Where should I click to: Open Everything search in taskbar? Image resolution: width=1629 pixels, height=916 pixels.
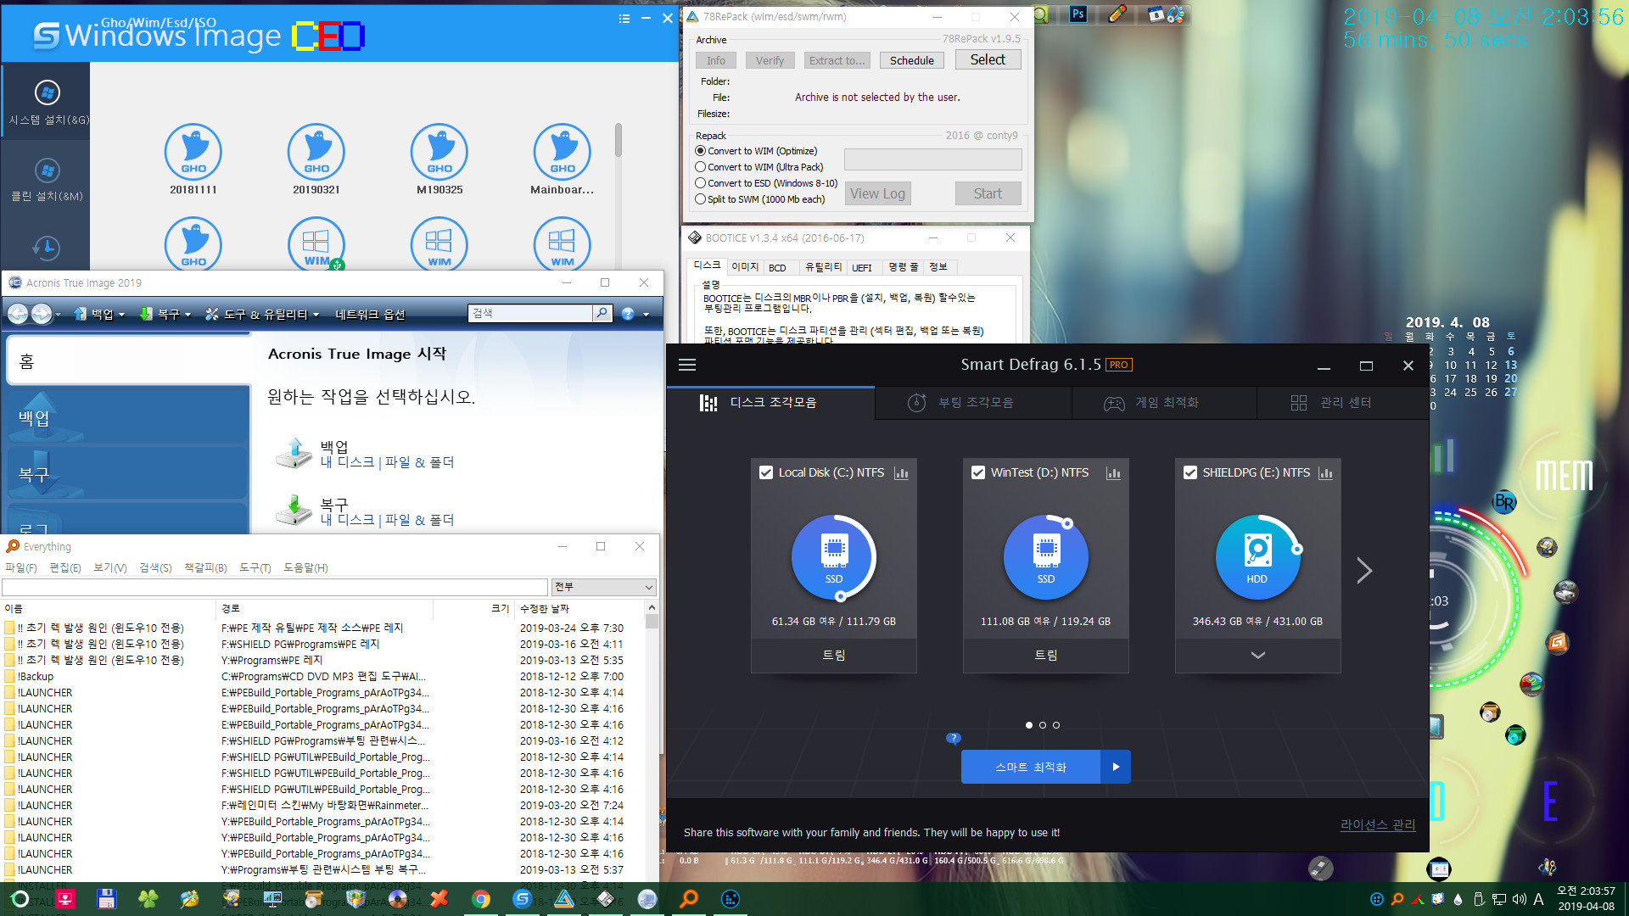click(689, 899)
